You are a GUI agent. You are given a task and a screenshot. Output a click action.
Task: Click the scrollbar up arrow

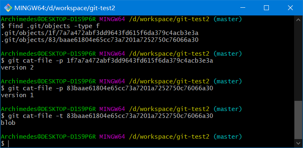(x=299, y=20)
